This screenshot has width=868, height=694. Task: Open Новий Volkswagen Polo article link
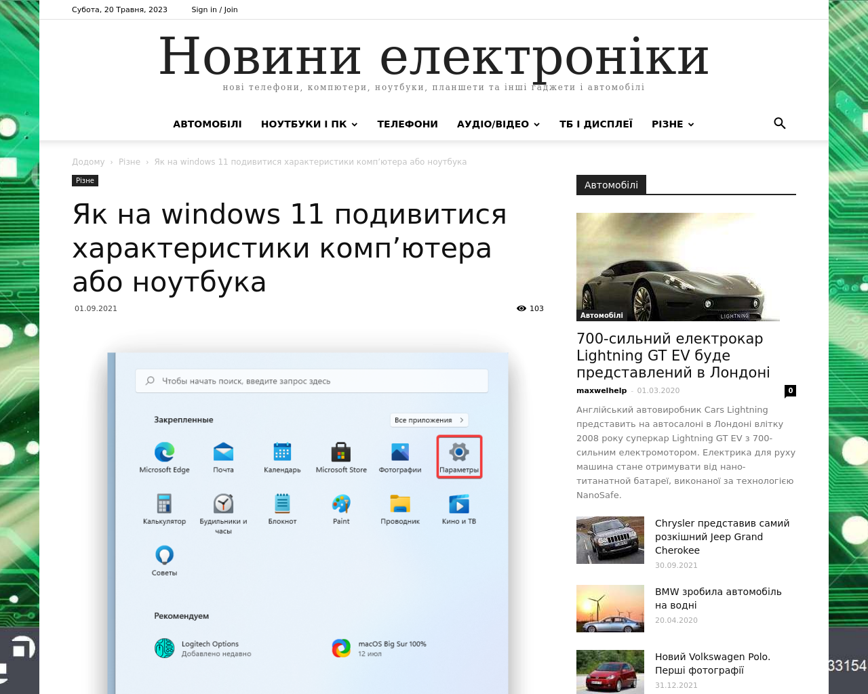point(713,664)
